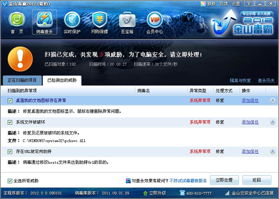Screen dimensions: 279x199
Task: Click the 操作 column header
Action: pos(246,91)
